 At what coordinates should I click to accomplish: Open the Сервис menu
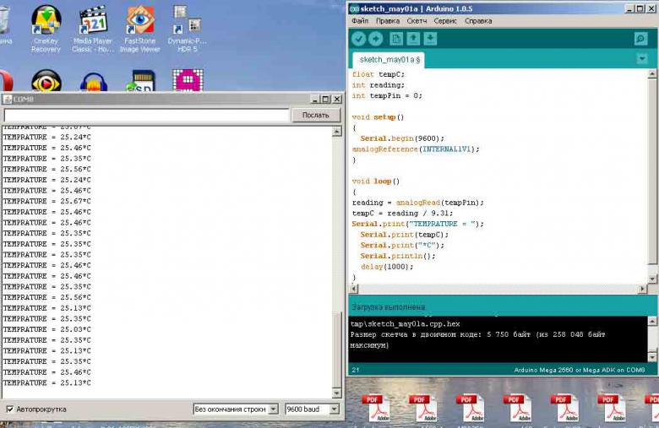coord(445,20)
